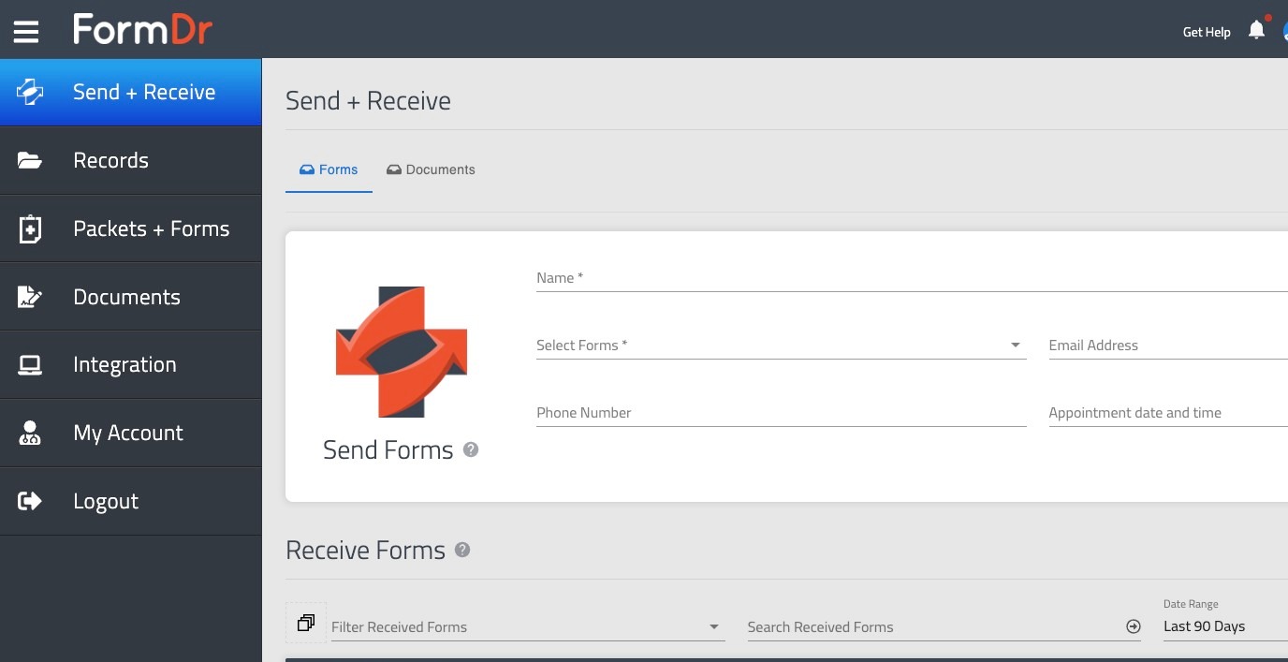Log out via the Logout item
The height and width of the screenshot is (662, 1288).
click(x=131, y=501)
